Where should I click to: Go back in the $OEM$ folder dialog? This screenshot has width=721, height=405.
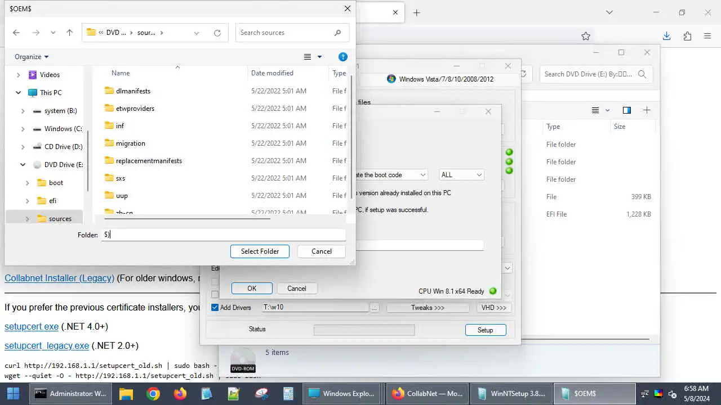coord(16,33)
